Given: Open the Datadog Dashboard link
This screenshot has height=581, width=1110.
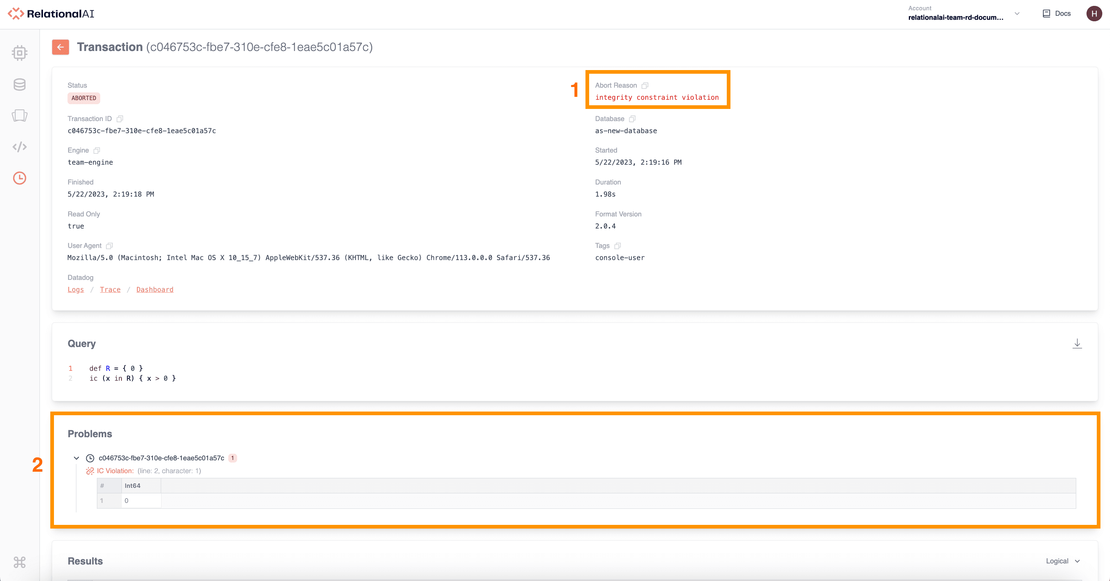Looking at the screenshot, I should (155, 289).
